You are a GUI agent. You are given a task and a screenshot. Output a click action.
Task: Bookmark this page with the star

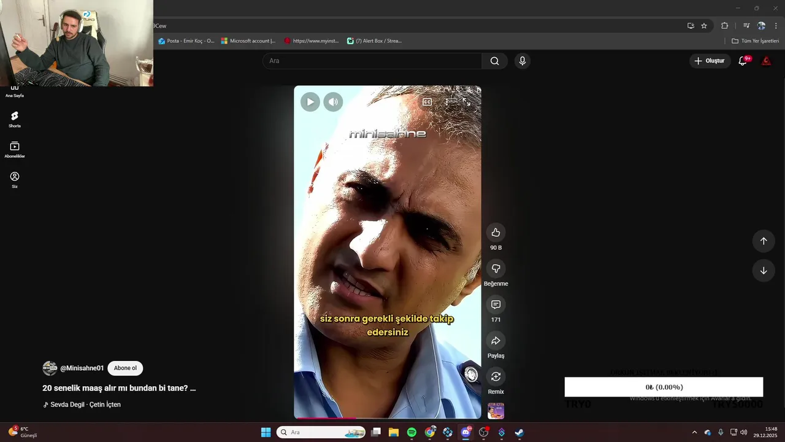point(704,26)
